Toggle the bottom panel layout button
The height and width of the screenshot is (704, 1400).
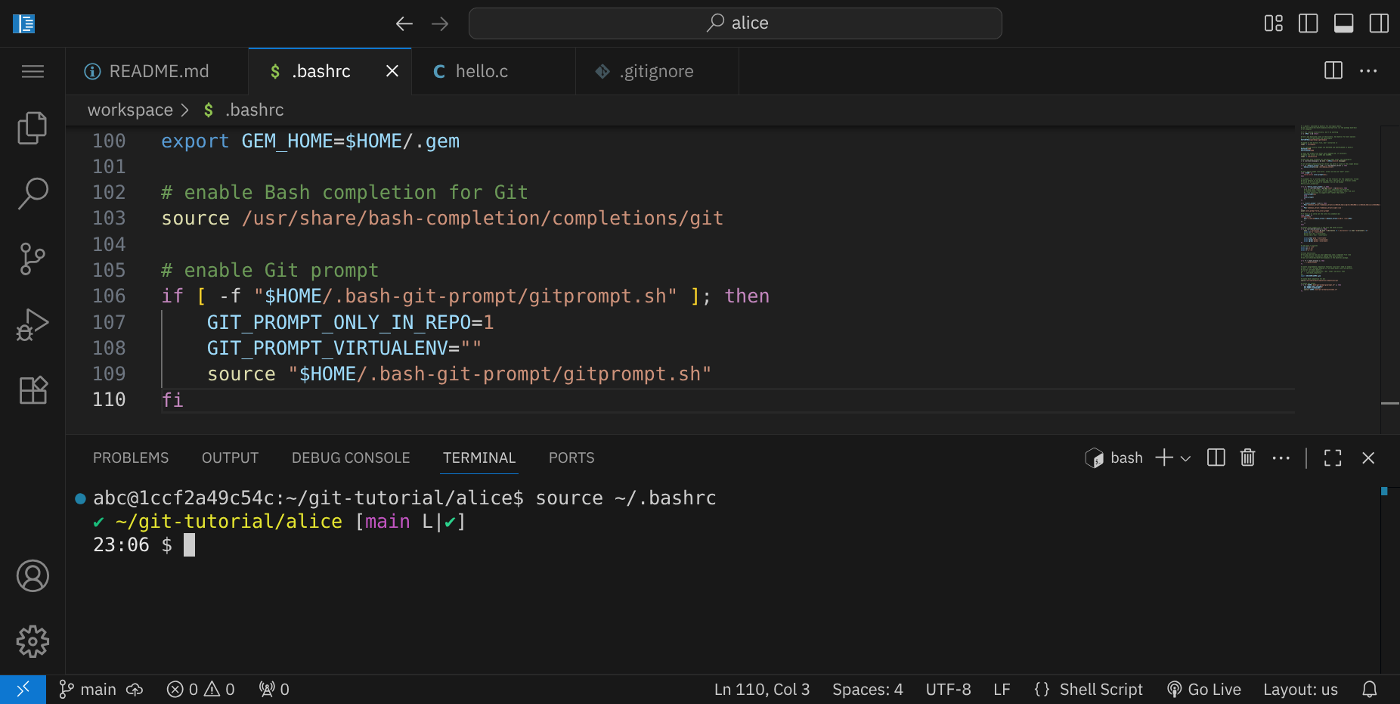tap(1343, 23)
